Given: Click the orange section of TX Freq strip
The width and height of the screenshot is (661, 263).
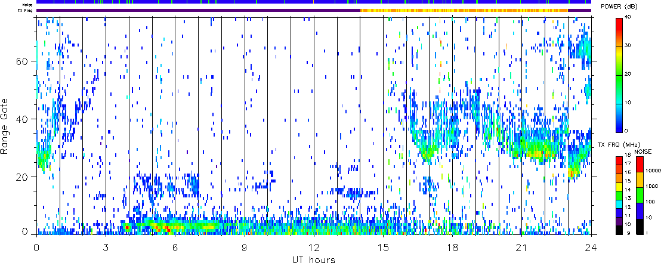Looking at the screenshot, I should (x=464, y=10).
